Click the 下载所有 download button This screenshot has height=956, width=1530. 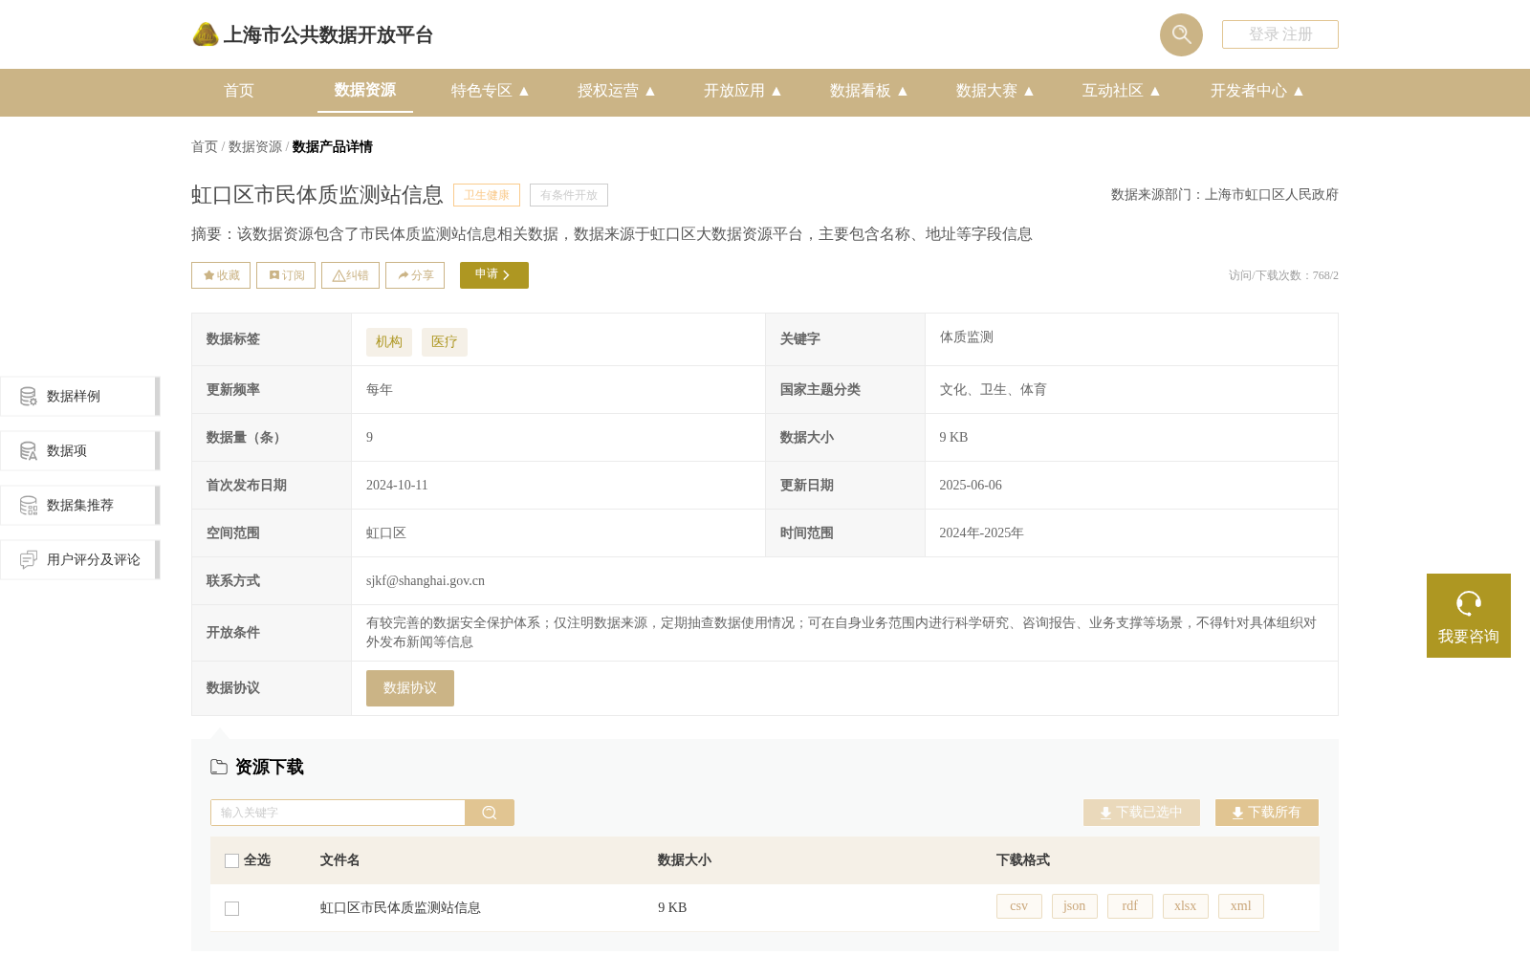[x=1267, y=813]
